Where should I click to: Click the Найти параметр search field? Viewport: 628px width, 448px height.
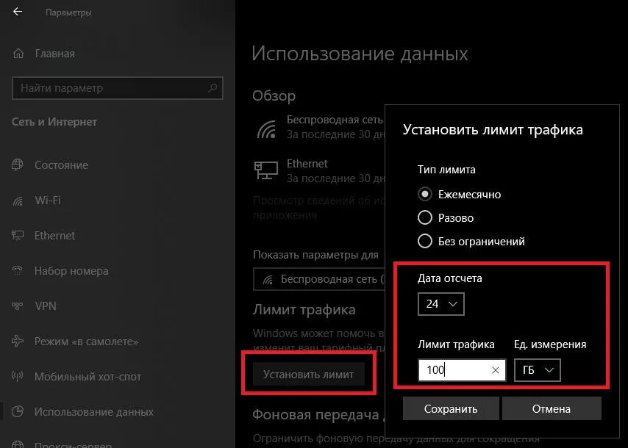coord(118,87)
